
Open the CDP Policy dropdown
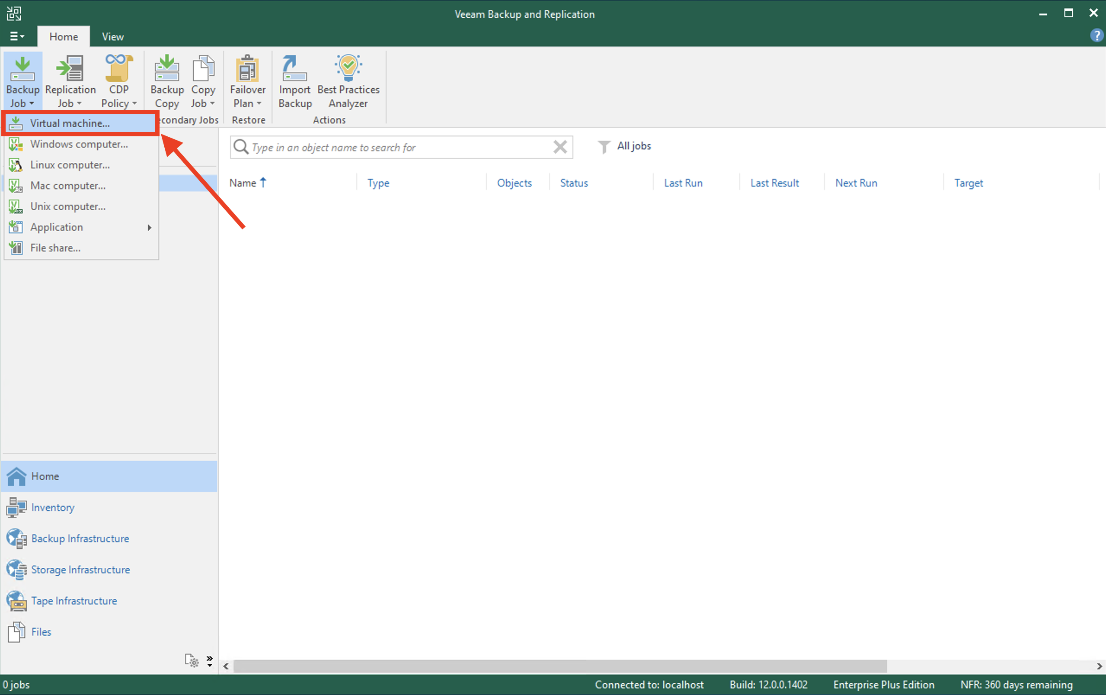tap(119, 81)
